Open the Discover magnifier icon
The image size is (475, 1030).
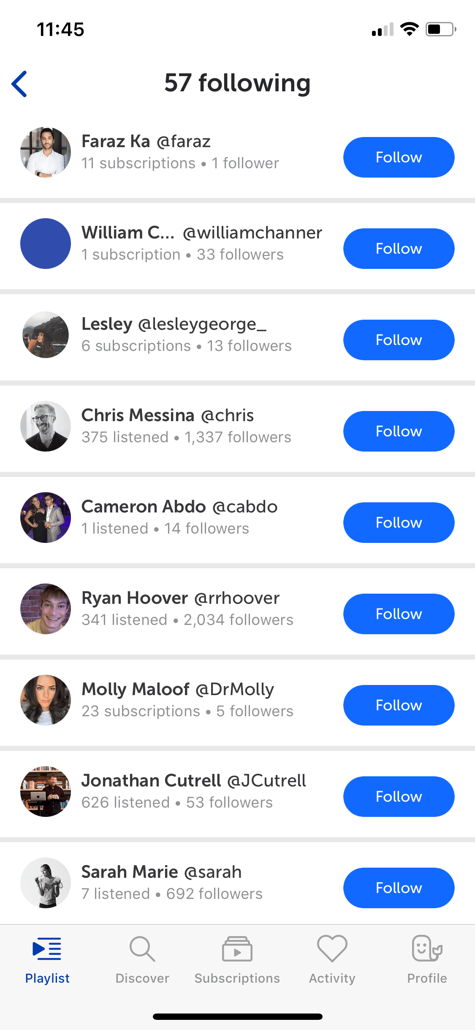[x=142, y=949]
